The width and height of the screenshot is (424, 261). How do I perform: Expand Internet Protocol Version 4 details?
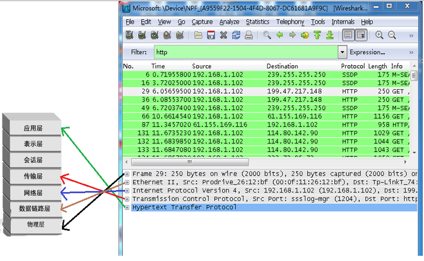tap(127, 191)
